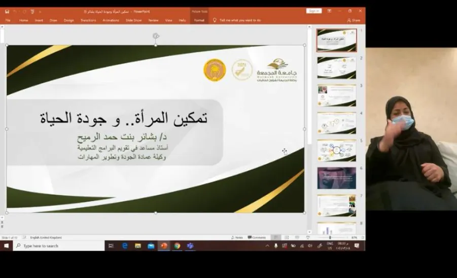This screenshot has width=457, height=278.
Task: Click the Notes button in status bar
Action: pyautogui.click(x=237, y=237)
